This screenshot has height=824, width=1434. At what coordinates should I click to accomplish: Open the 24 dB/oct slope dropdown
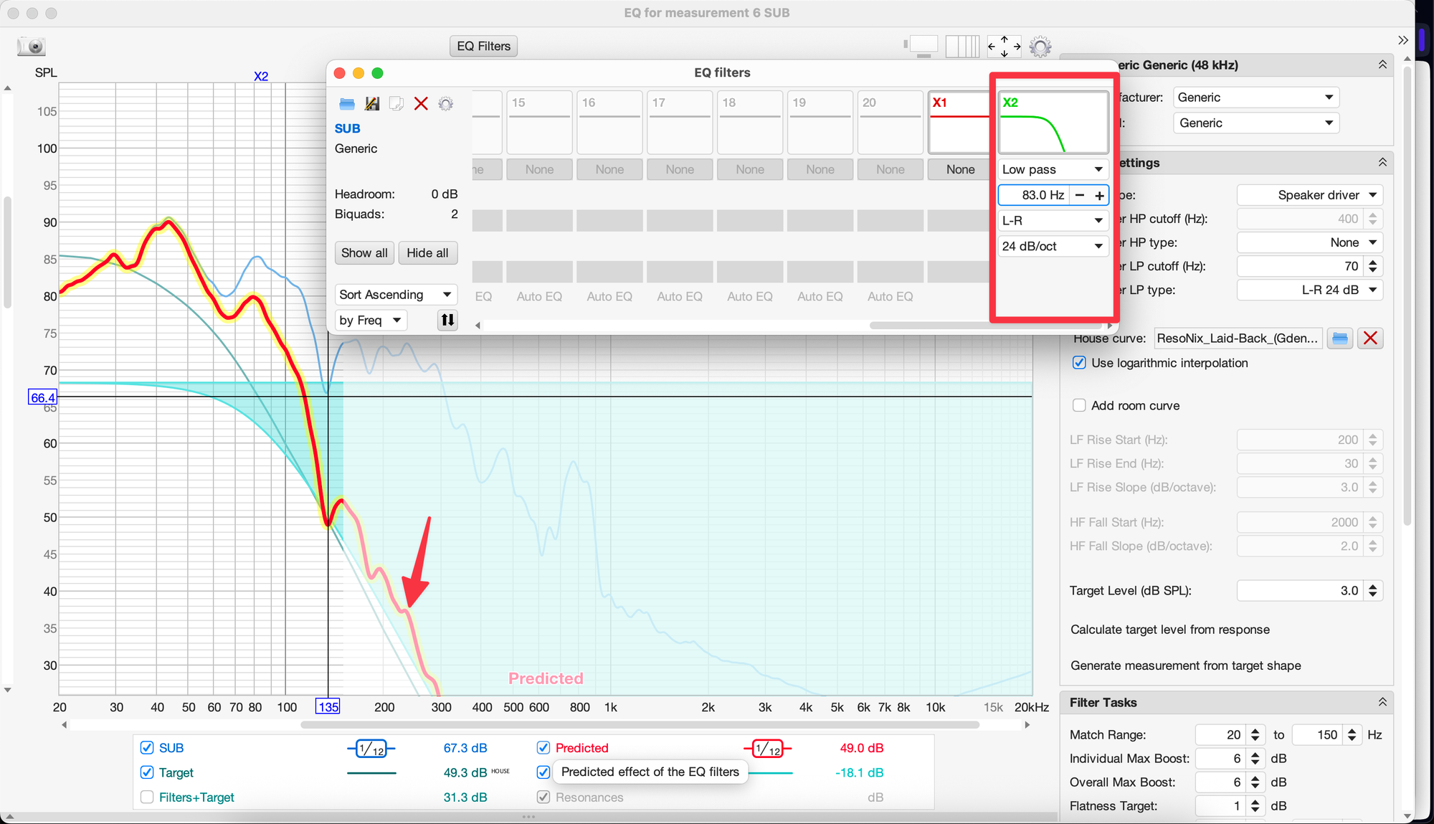tap(1053, 246)
